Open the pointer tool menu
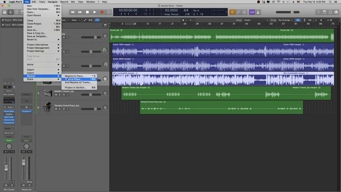Viewport: 341px width, 192px height. 184,20
